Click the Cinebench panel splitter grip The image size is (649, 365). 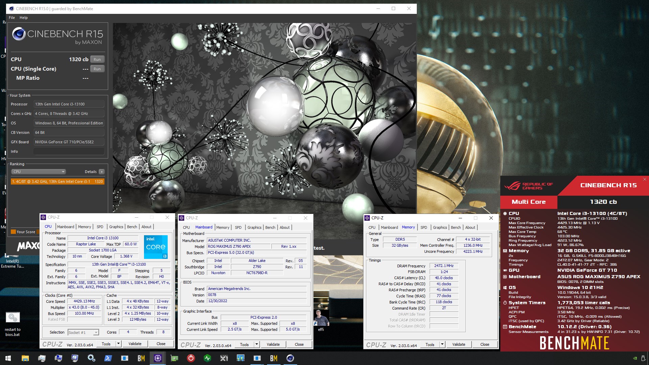(111, 138)
